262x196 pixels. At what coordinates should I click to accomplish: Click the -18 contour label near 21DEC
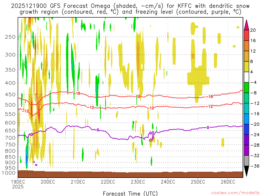(77, 93)
